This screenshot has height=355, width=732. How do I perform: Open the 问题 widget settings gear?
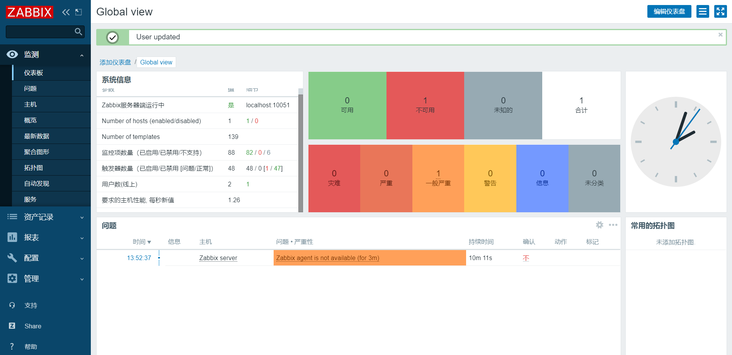tap(600, 225)
